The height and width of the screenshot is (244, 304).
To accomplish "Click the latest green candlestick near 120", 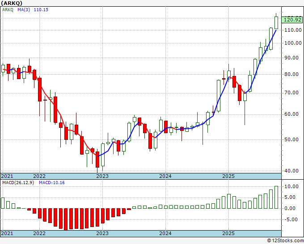I will [x=276, y=23].
